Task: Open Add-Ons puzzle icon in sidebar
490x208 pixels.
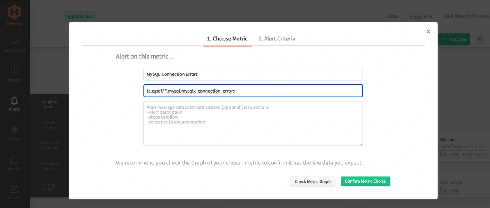Action: (14, 159)
